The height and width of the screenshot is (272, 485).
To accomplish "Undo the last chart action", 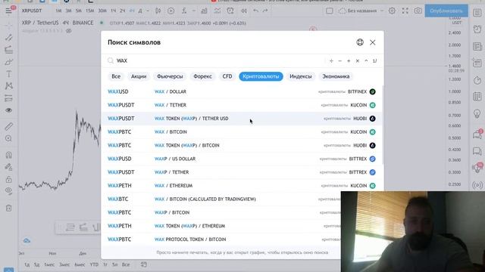I will click(256, 11).
